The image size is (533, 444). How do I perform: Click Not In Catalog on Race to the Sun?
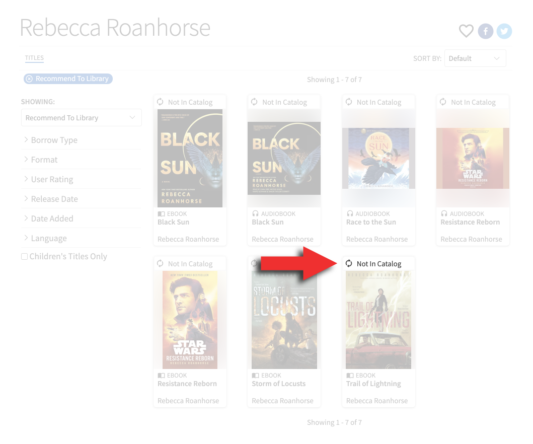coord(373,102)
